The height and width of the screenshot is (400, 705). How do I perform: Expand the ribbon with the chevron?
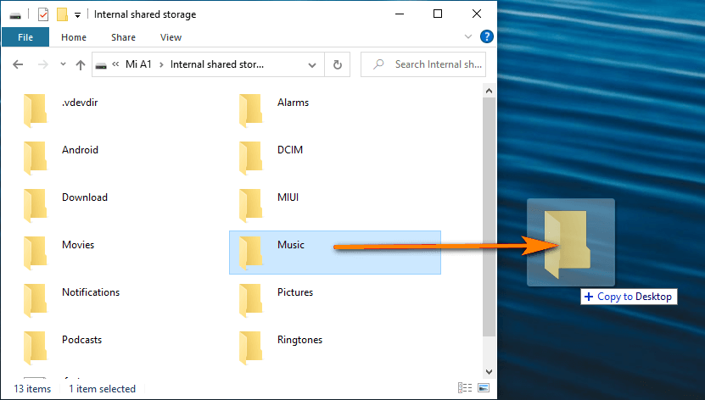(x=468, y=36)
